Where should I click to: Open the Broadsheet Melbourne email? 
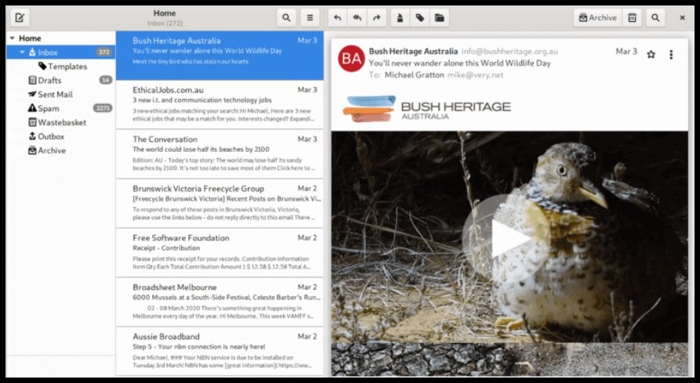click(x=219, y=302)
